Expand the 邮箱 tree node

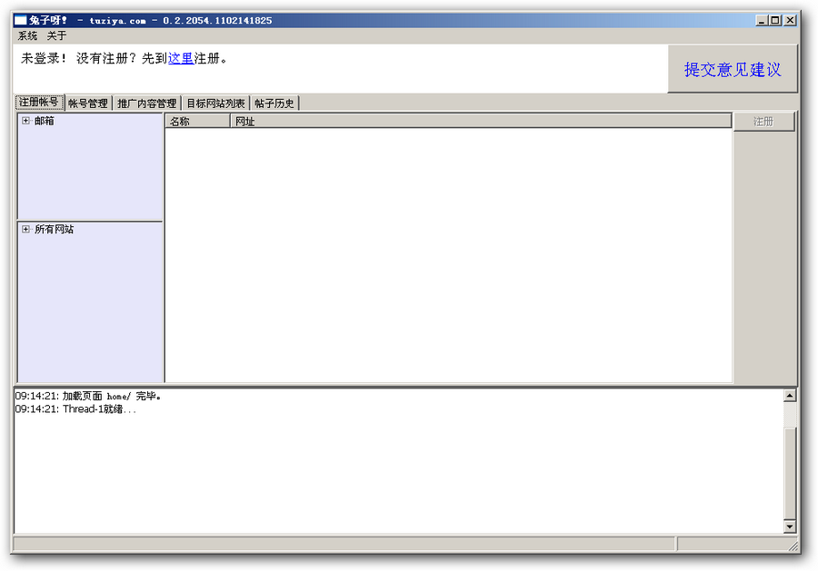point(25,121)
